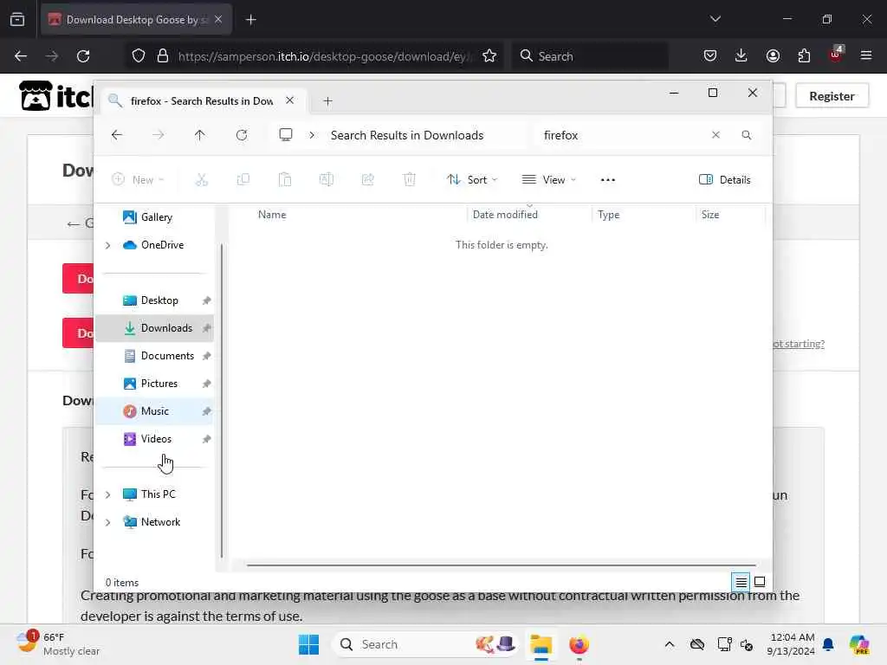
Task: Click the Register button on itch.io page
Action: tap(832, 96)
